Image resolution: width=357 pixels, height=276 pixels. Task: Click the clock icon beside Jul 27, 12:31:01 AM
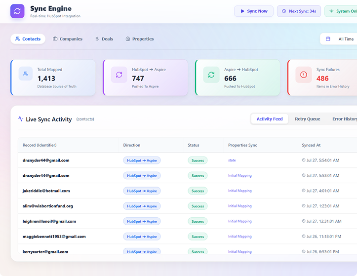(x=304, y=221)
